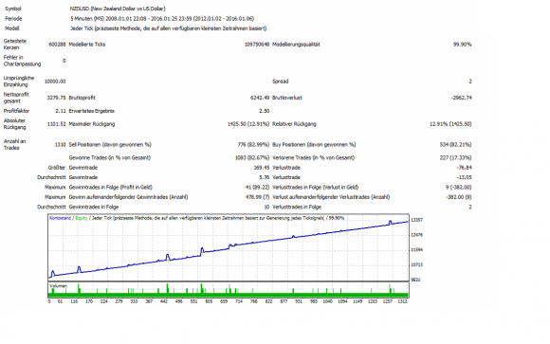Image resolution: width=550 pixels, height=344 pixels.
Task: Click the Nettoprofit gesamt value 3279.75
Action: pos(56,98)
